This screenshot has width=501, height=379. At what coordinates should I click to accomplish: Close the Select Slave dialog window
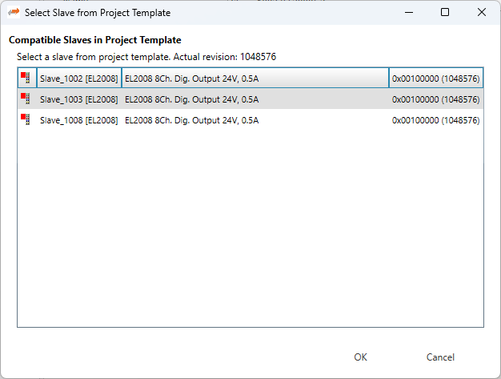pyautogui.click(x=481, y=13)
